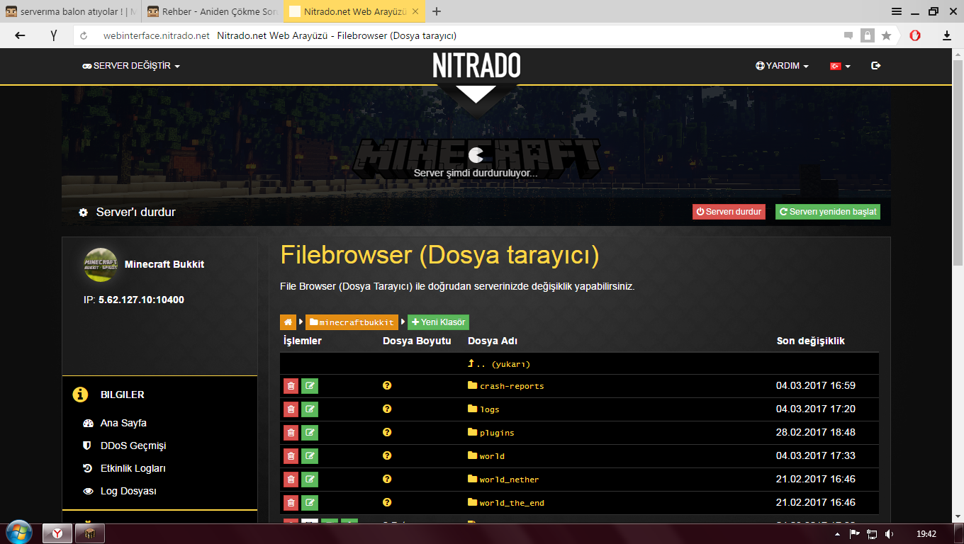Delete the world_nether folder with its red trash icon
964x544 pixels.
point(291,480)
